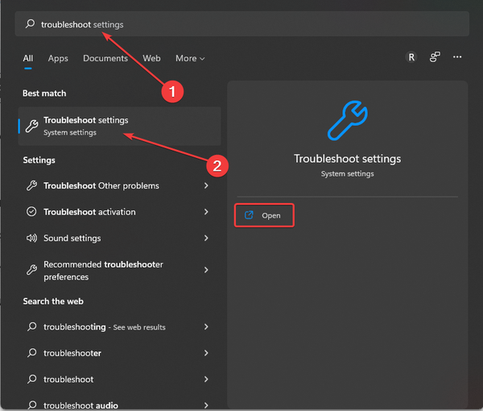Expand arrow for Sound settings result
The image size is (483, 411).
(x=206, y=239)
